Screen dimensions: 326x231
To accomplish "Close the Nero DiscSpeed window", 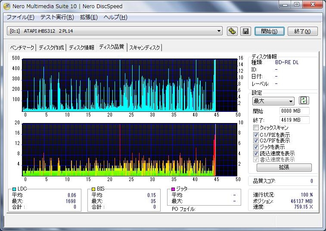I will tap(313, 5).
